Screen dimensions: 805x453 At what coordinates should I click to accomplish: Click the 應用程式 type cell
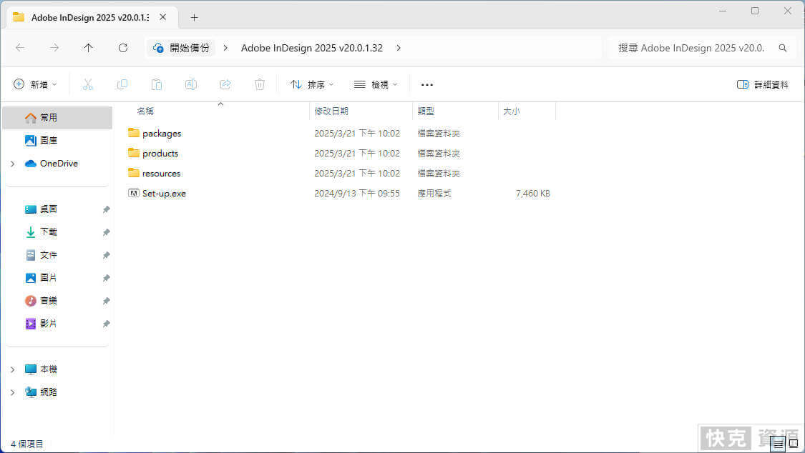(x=434, y=193)
